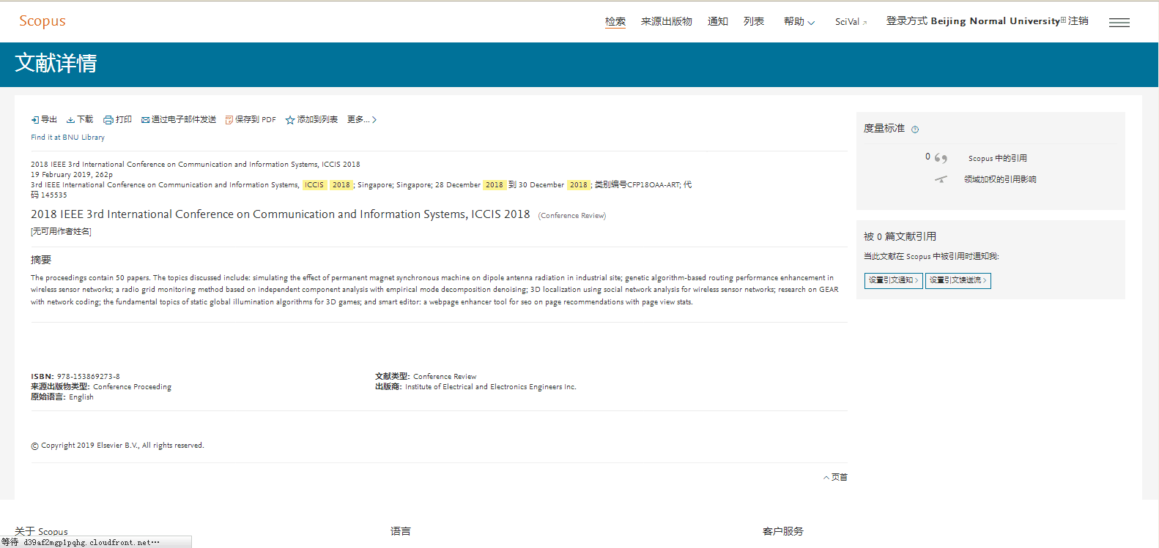This screenshot has width=1159, height=548.
Task: Open SciVal external link
Action: click(851, 22)
